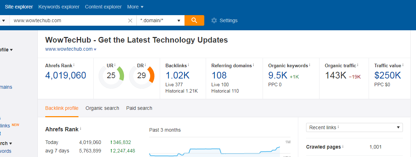Switch to the Organic search tab

pyautogui.click(x=102, y=108)
